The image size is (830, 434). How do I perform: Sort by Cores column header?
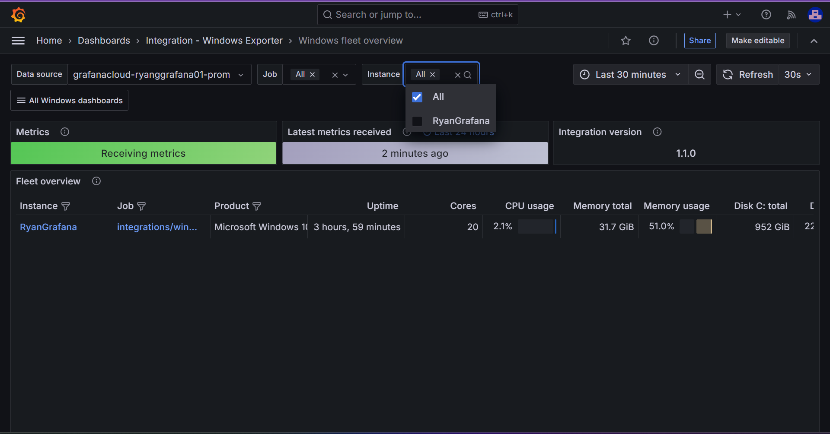(463, 206)
